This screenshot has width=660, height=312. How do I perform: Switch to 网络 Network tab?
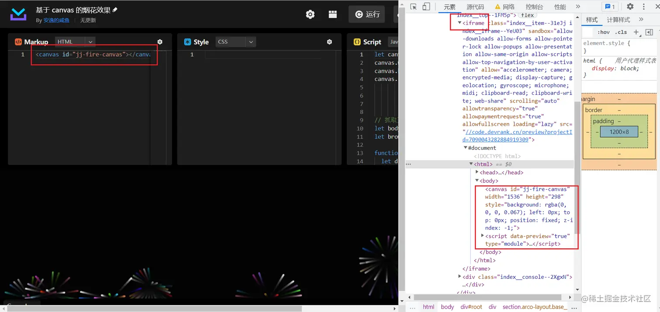pyautogui.click(x=505, y=7)
